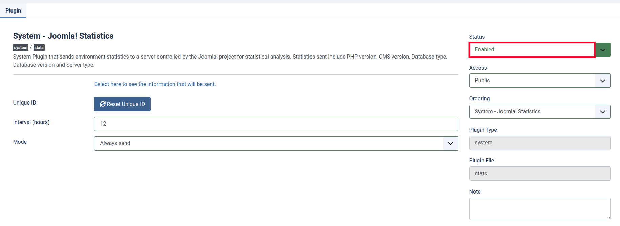The width and height of the screenshot is (620, 226).
Task: Expand the Ordering dropdown list
Action: pos(532,112)
